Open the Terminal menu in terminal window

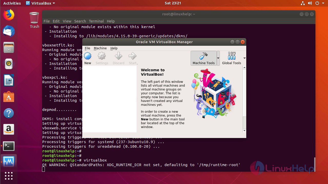coord(96,21)
